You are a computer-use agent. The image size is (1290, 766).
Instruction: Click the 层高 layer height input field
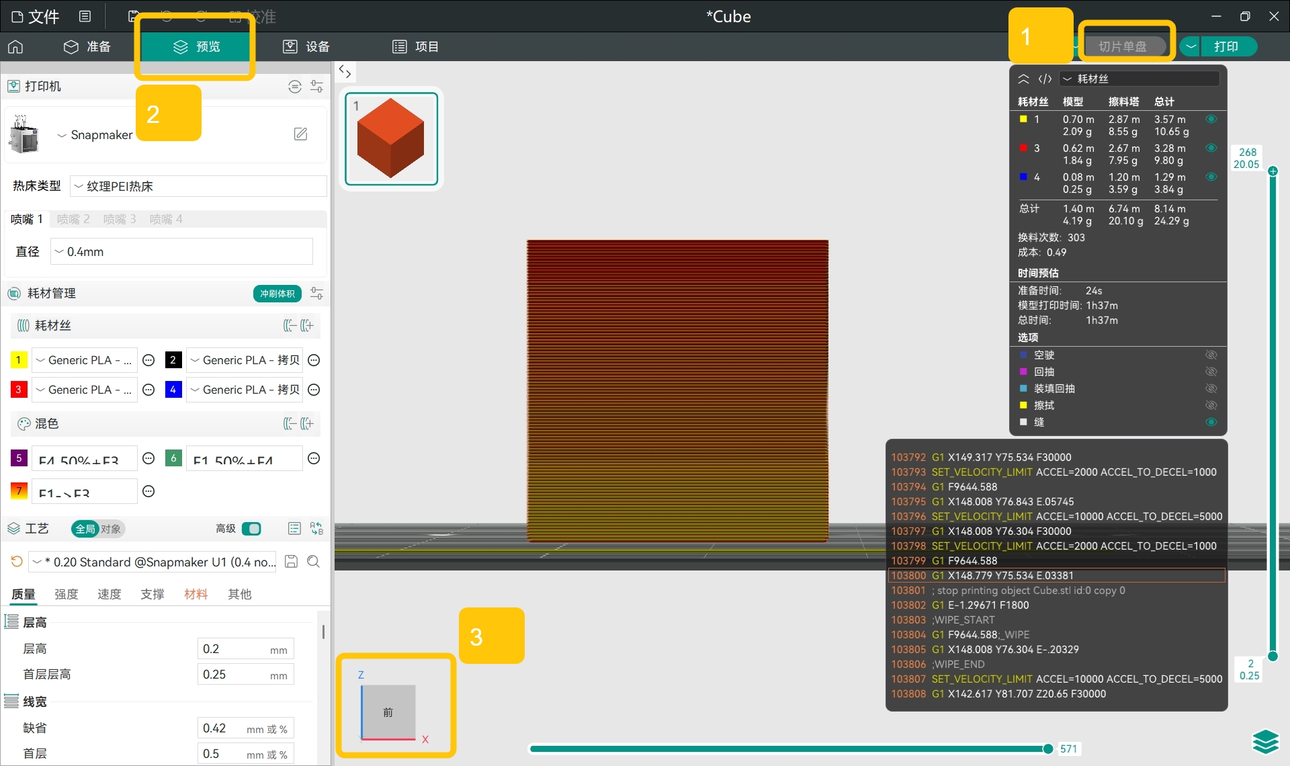pyautogui.click(x=246, y=649)
